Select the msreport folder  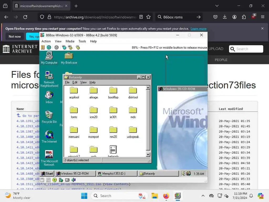point(94,132)
